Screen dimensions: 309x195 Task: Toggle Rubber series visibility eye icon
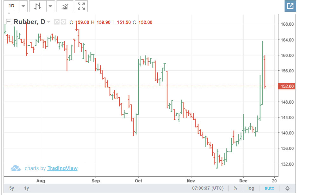tap(57, 22)
